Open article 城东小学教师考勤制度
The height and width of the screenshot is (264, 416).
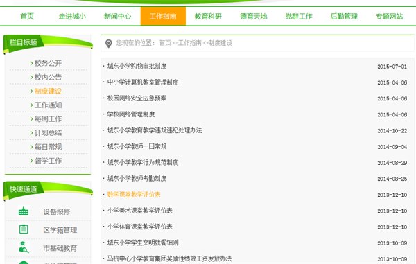(137, 178)
